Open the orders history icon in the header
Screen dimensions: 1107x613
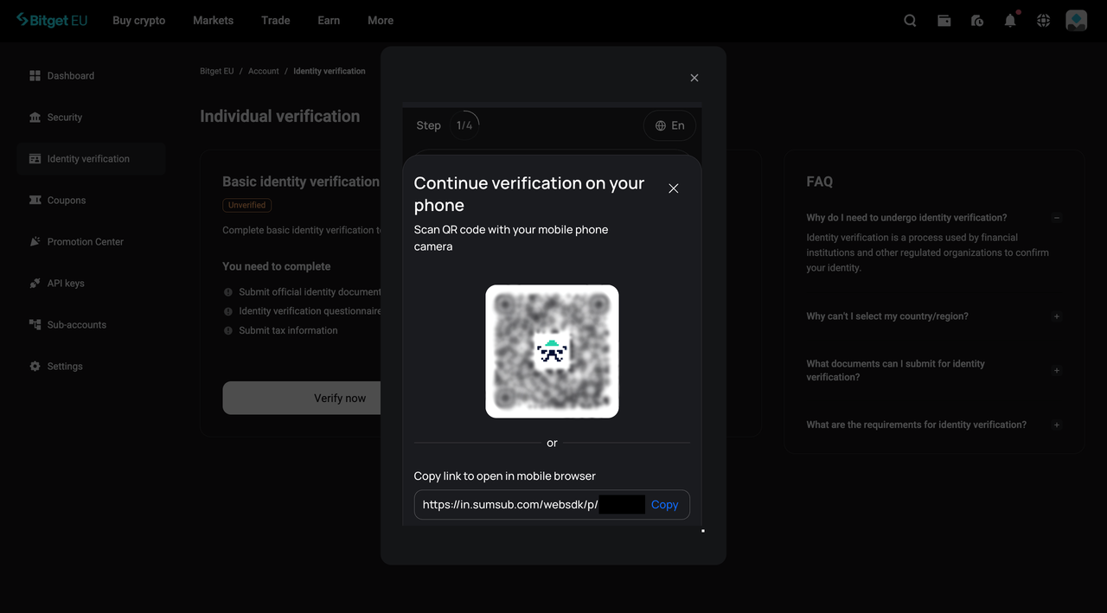[x=977, y=21]
